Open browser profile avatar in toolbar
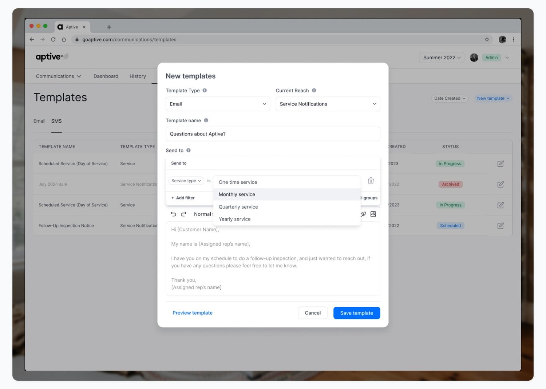Image resolution: width=546 pixels, height=389 pixels. 502,39
